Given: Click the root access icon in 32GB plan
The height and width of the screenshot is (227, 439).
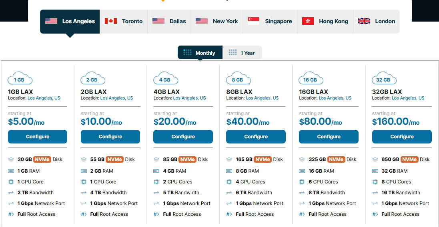Looking at the screenshot, I should click(x=375, y=215).
